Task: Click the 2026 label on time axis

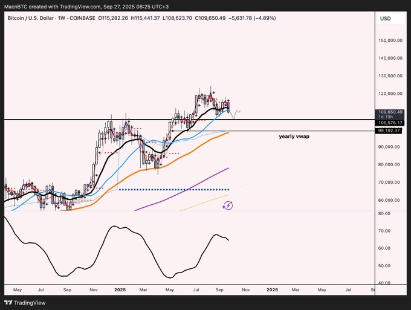Action: pyautogui.click(x=272, y=290)
